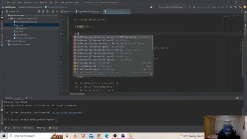Viewport: 247px width, 139px height.
Task: Open README.md in the tree
Action: 22,35
